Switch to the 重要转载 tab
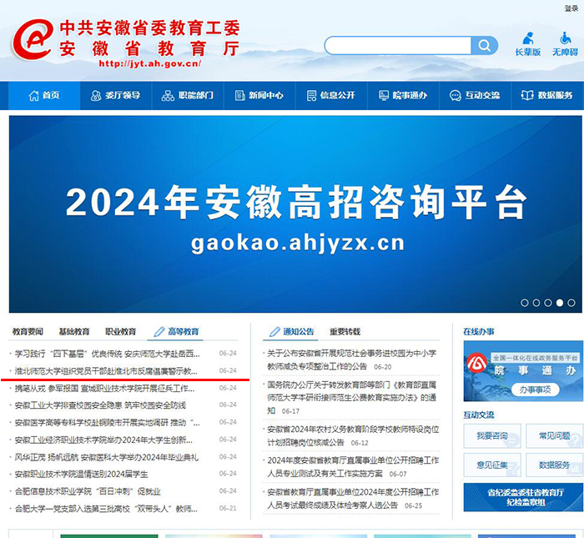 (x=345, y=331)
